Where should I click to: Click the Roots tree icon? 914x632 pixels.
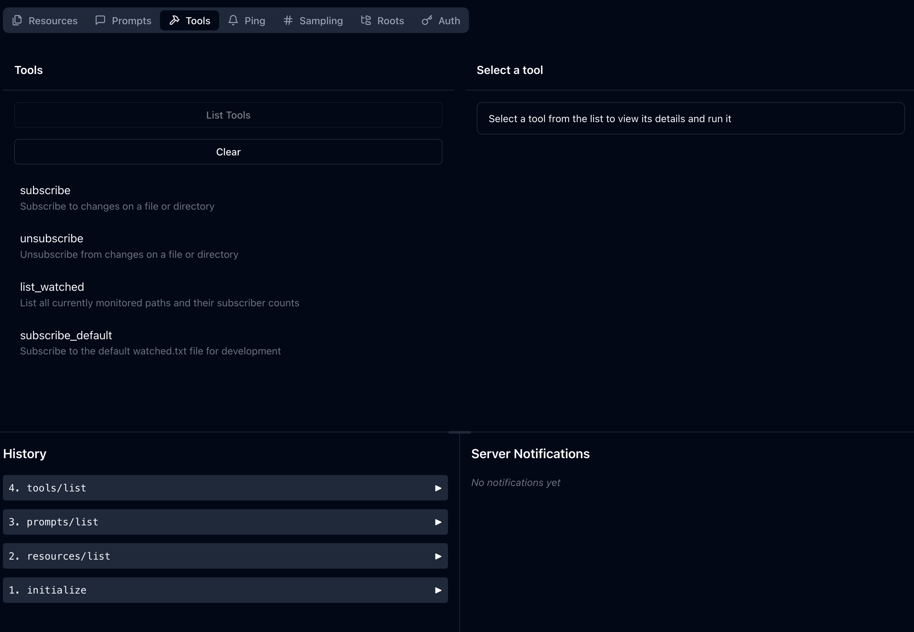[366, 20]
